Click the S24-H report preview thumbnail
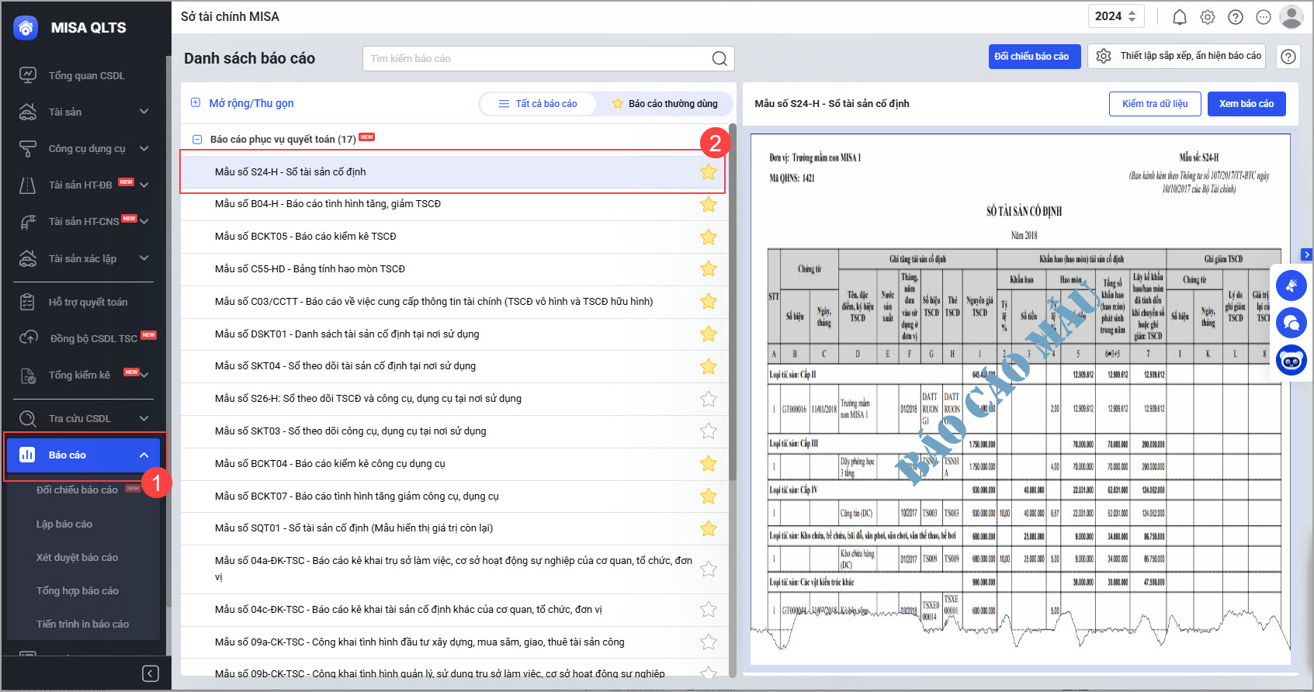The width and height of the screenshot is (1314, 692). (1020, 400)
